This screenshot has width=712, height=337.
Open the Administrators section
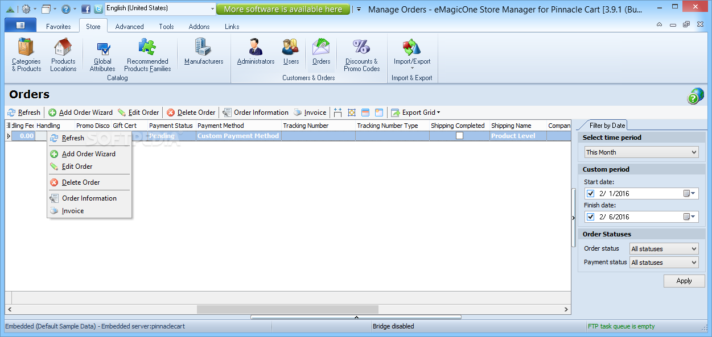(x=256, y=52)
